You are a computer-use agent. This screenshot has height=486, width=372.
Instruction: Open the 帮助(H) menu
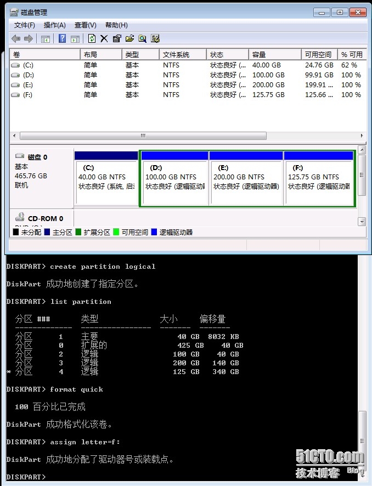pos(116,25)
